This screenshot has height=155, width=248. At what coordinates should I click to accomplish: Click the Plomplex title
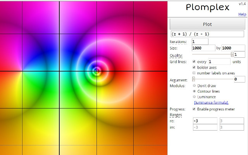tap(208, 8)
